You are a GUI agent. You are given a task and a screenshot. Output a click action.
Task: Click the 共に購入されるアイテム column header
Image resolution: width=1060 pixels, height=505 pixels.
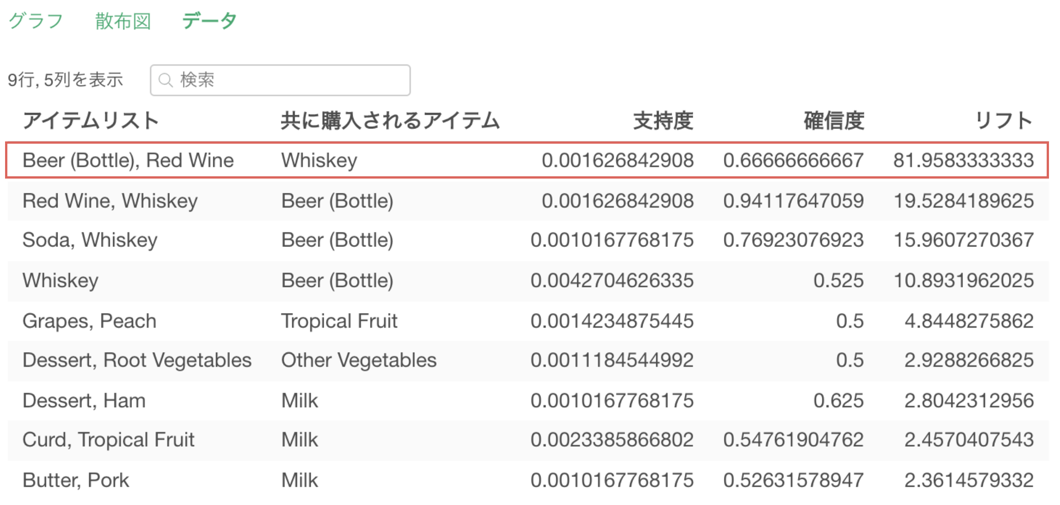click(390, 121)
